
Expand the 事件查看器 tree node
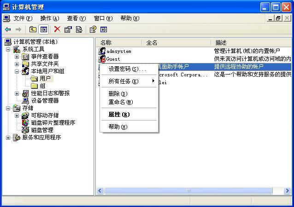coord(17,57)
